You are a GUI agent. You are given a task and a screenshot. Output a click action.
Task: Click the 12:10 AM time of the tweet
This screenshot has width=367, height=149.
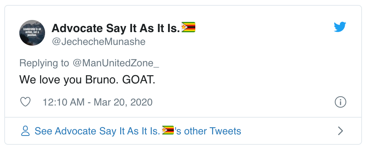click(x=63, y=102)
